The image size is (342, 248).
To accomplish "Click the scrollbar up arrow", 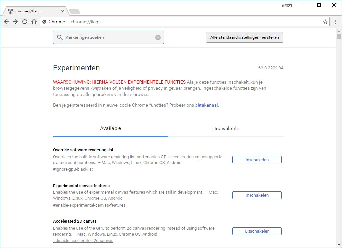I will [x=339, y=31].
